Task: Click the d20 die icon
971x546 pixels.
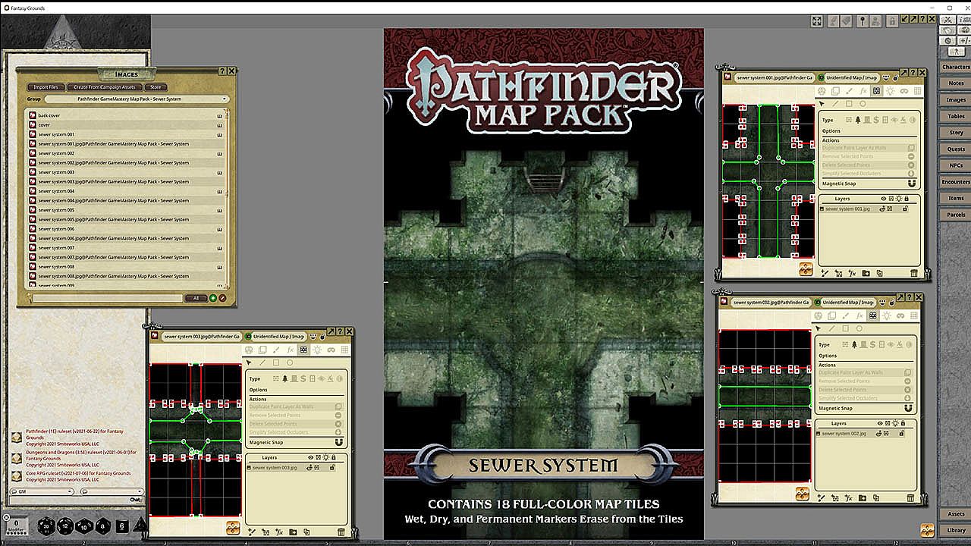Action: pyautogui.click(x=48, y=526)
